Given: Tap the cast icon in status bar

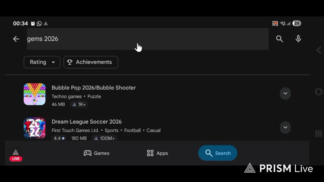Looking at the screenshot, I should tap(275, 24).
